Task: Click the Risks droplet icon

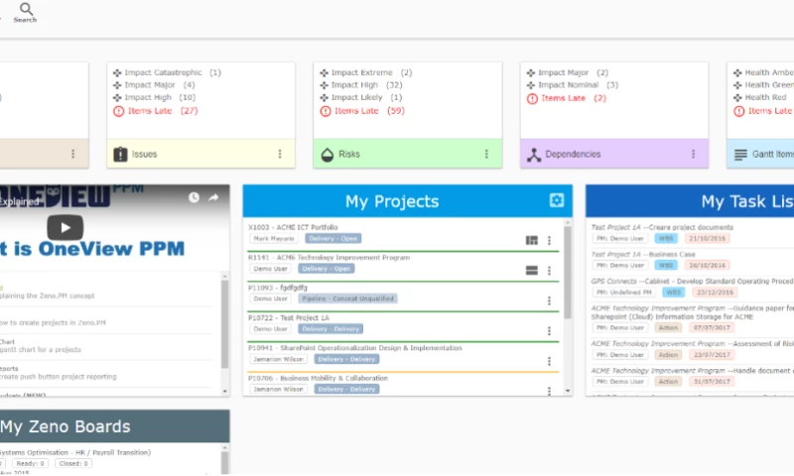Action: point(328,154)
